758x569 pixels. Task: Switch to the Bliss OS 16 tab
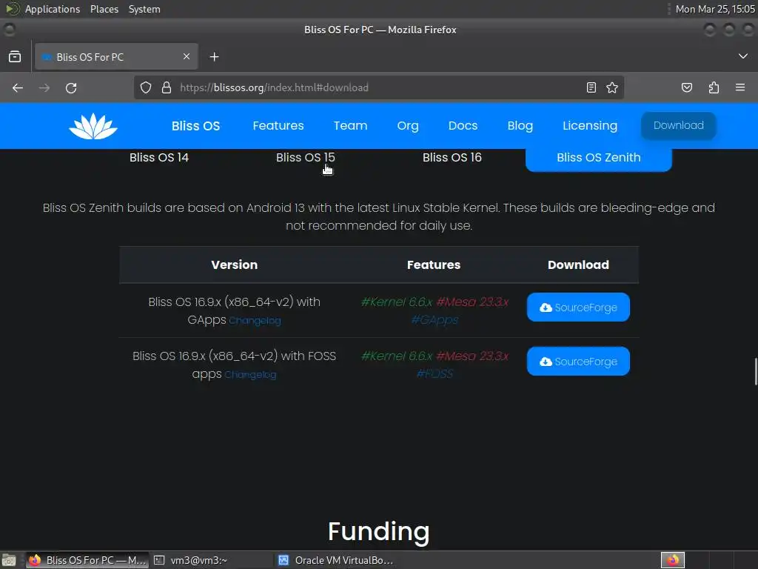tap(452, 157)
